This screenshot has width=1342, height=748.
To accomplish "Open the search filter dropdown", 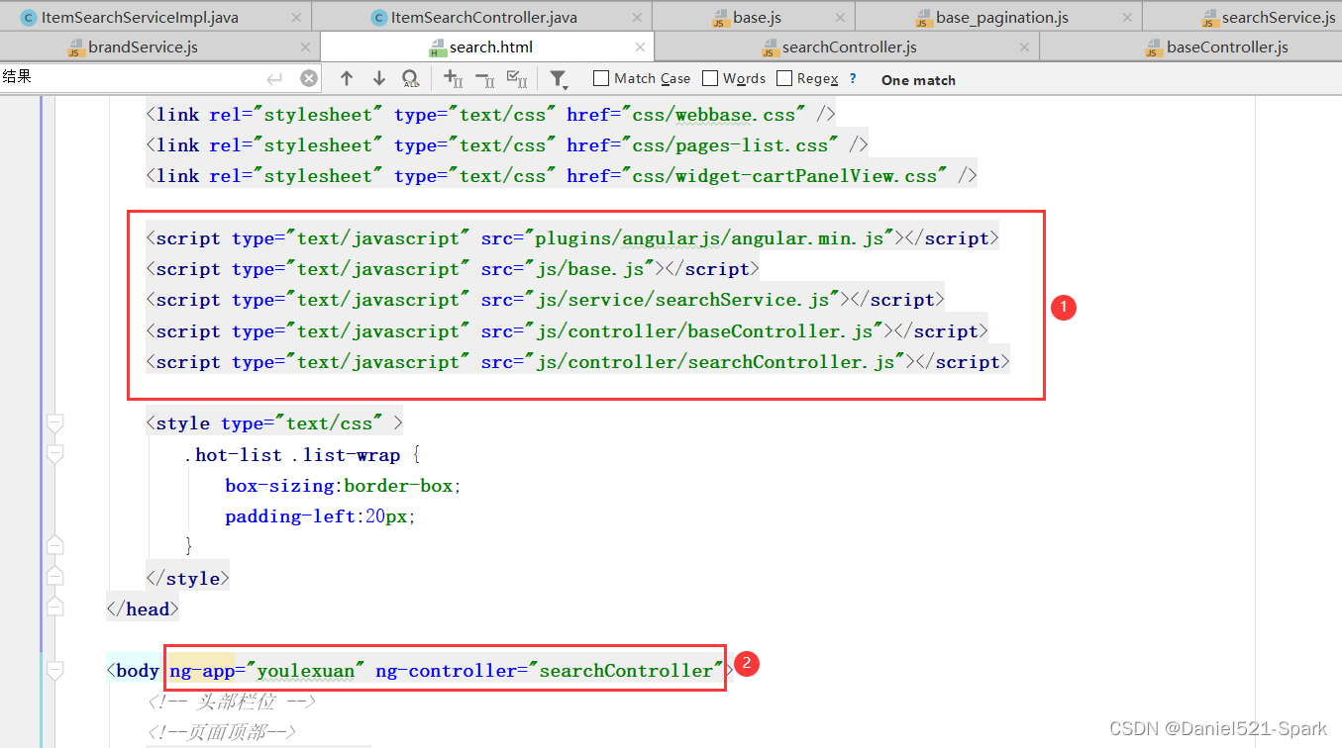I will pos(559,79).
